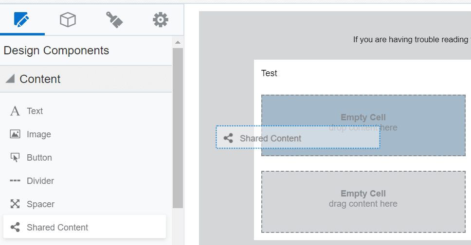
Task: Pick the Button component icon
Action: [15, 158]
